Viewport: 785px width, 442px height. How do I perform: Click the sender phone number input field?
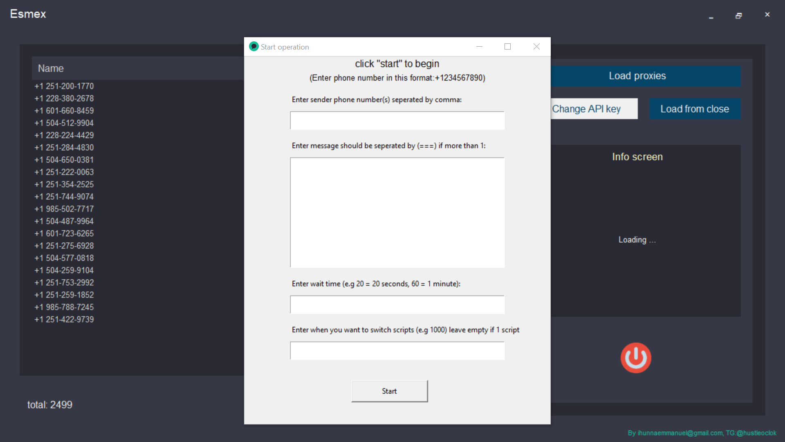(x=397, y=120)
